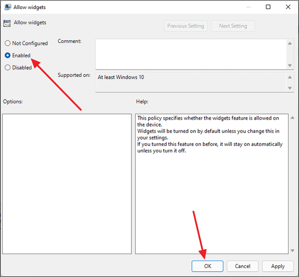Image resolution: width=299 pixels, height=277 pixels.
Task: Click the Allow widgets setting icon
Action: tap(7, 23)
